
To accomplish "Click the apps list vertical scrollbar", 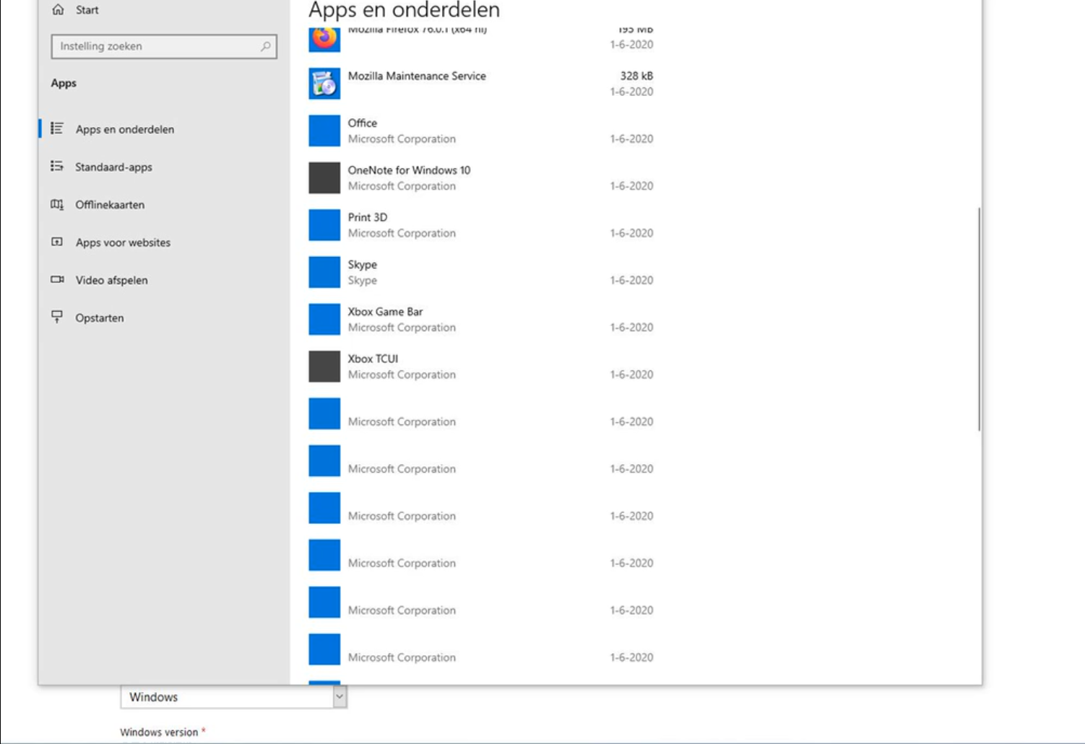I will pyautogui.click(x=980, y=319).
